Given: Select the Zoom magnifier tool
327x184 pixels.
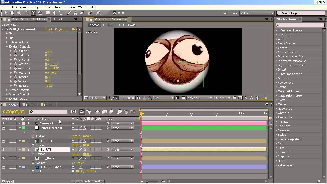Looking at the screenshot, I should click(19, 13).
